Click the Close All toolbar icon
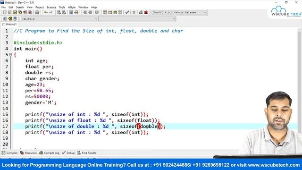The width and height of the screenshot is (302, 170). coord(30,13)
